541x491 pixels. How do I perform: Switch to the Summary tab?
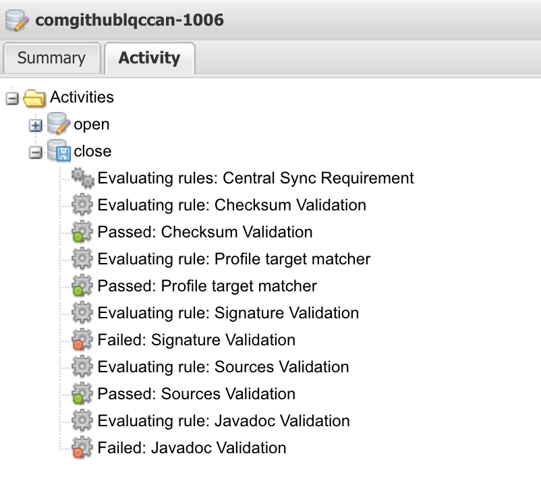coord(51,58)
